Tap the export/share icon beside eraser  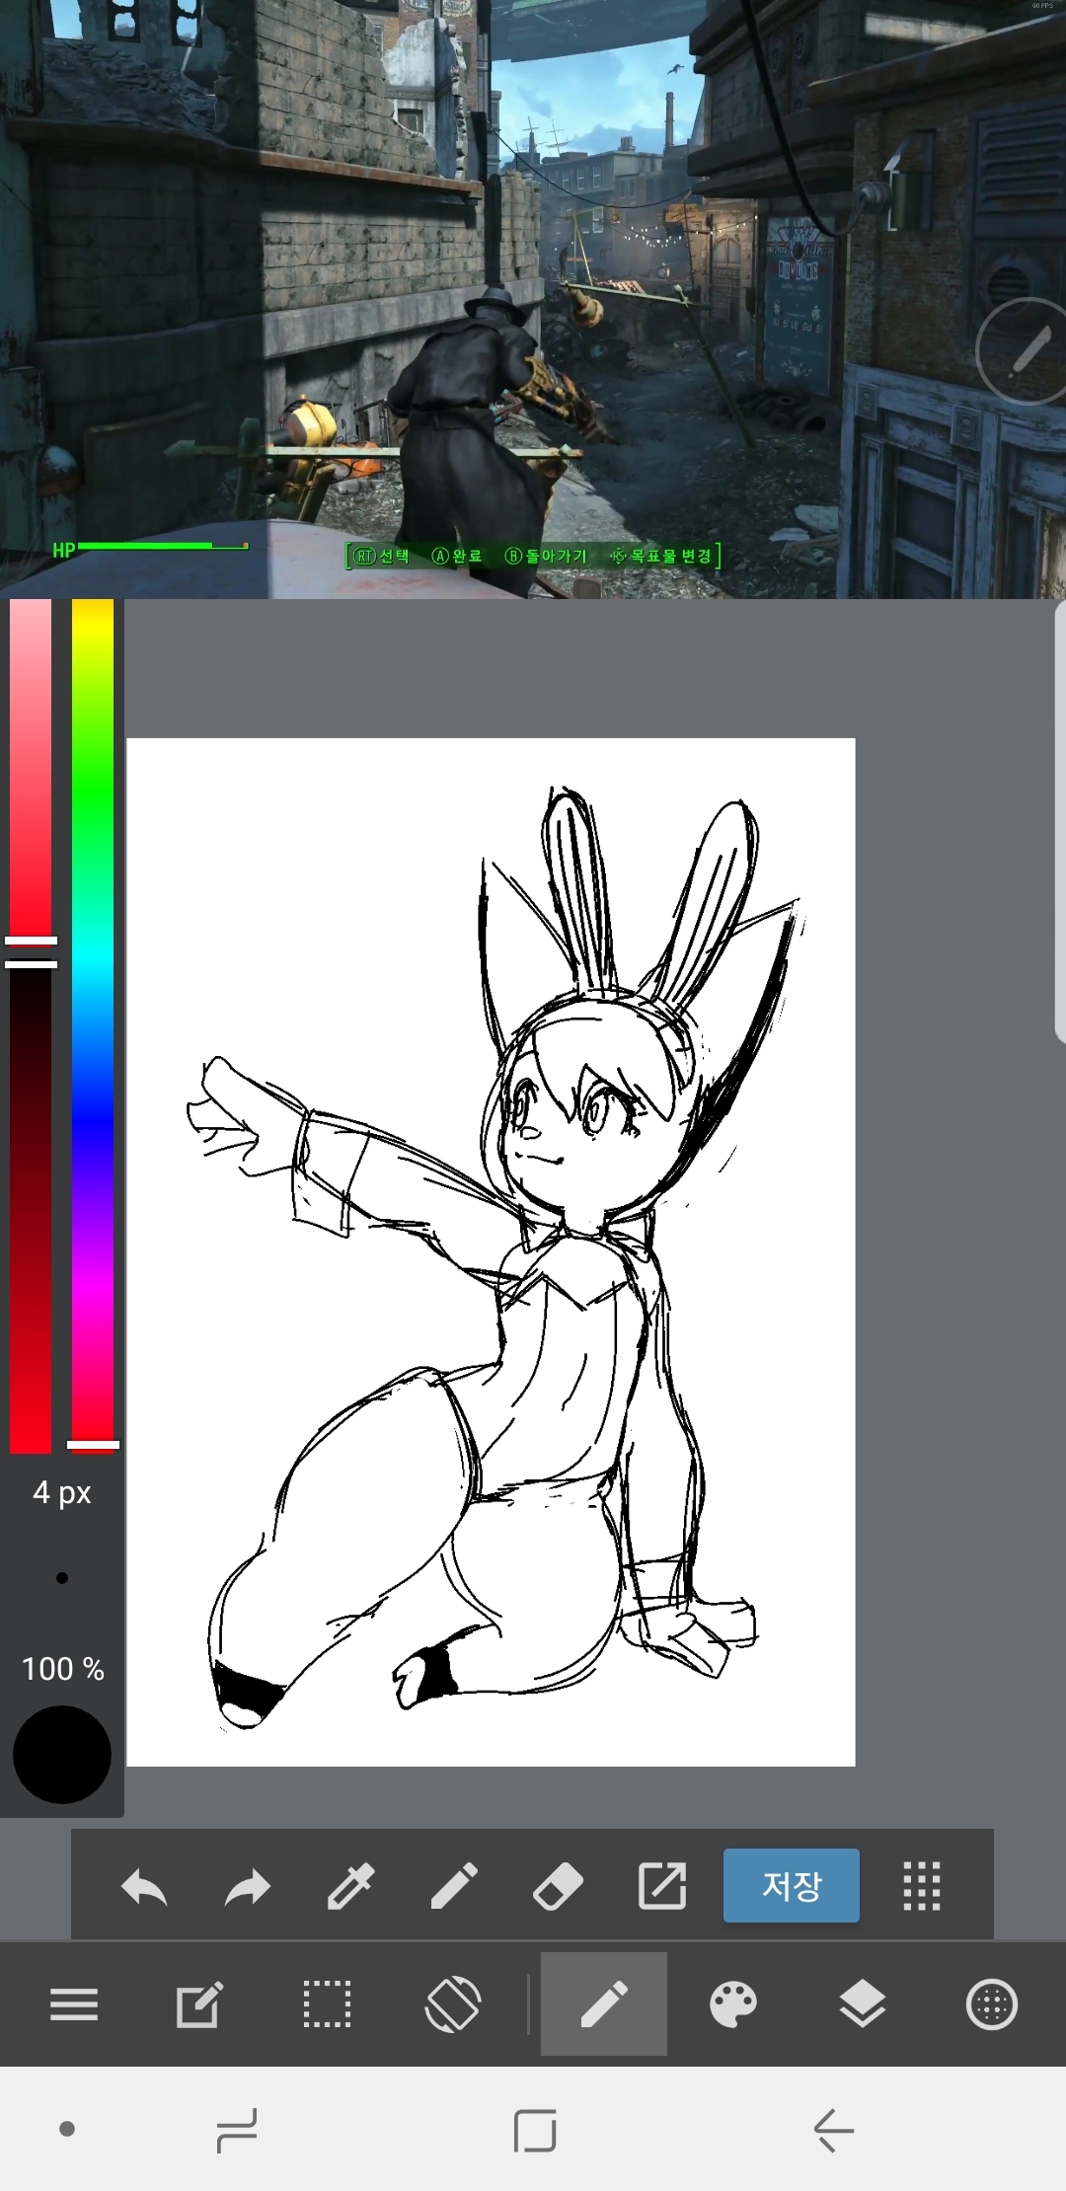(661, 1887)
